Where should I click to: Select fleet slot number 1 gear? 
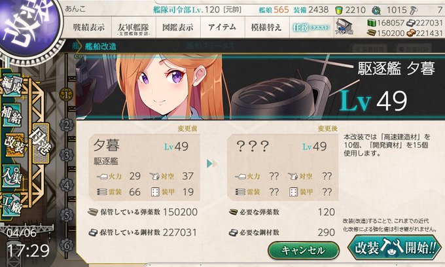coord(66,94)
